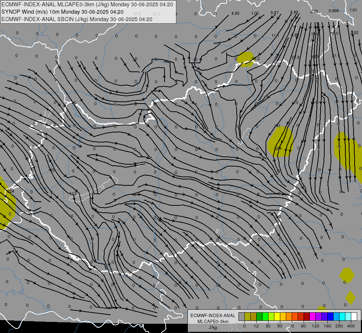Image resolution: width=362 pixels, height=333 pixels.
Task: Click the legend text 'MLCAPE0-3km'
Action: [213, 322]
